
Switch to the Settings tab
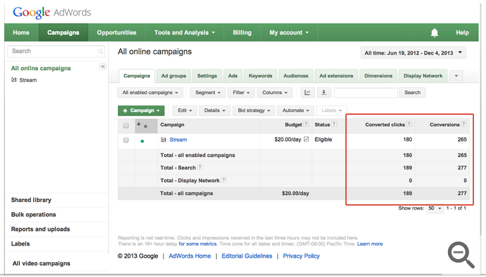point(207,75)
